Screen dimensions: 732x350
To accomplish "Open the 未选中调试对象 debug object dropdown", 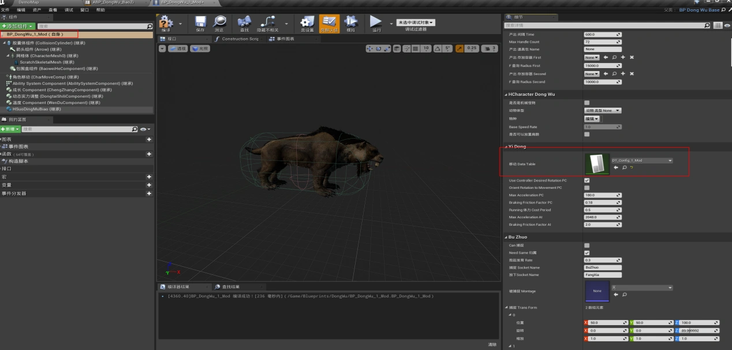I will pyautogui.click(x=416, y=23).
